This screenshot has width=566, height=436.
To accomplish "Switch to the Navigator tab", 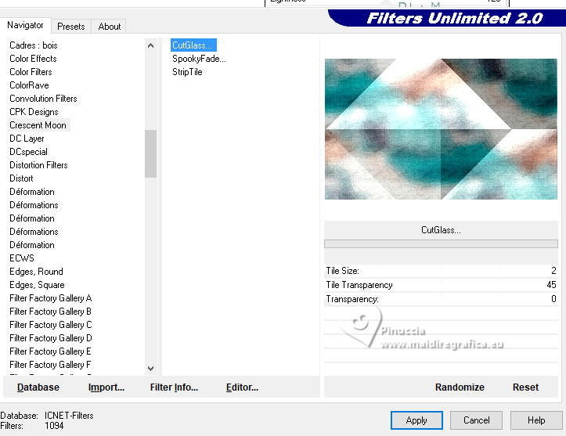I will pyautogui.click(x=25, y=25).
